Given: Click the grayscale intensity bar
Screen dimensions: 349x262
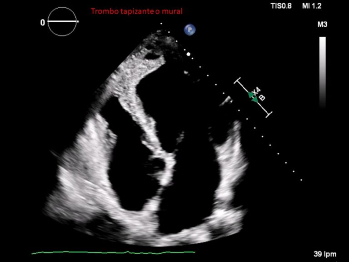Looking at the screenshot, I should point(323,73).
